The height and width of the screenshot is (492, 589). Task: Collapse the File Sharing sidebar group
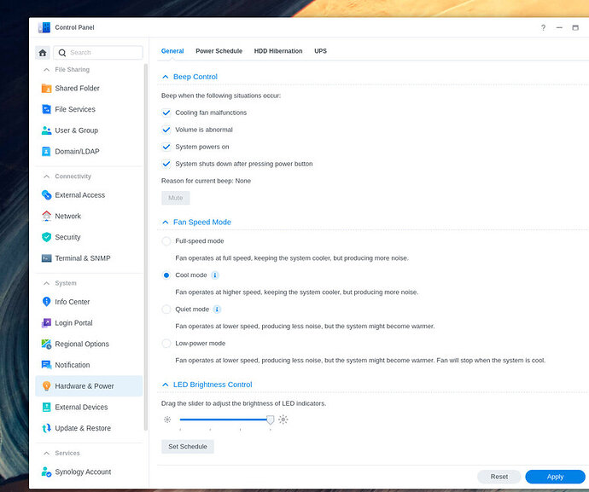[46, 70]
